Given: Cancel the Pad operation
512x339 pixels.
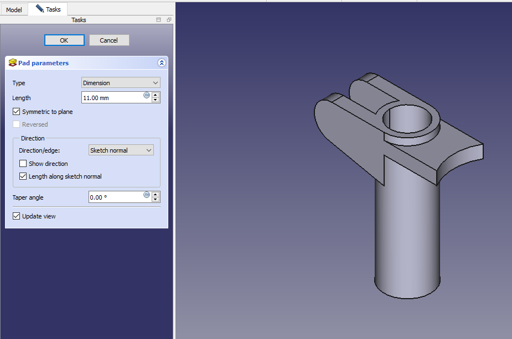Looking at the screenshot, I should [x=109, y=40].
